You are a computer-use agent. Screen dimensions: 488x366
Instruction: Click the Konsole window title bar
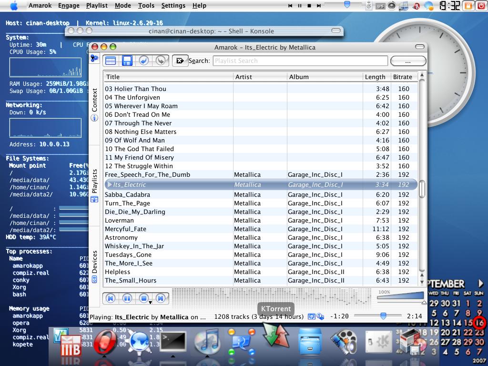(204, 31)
